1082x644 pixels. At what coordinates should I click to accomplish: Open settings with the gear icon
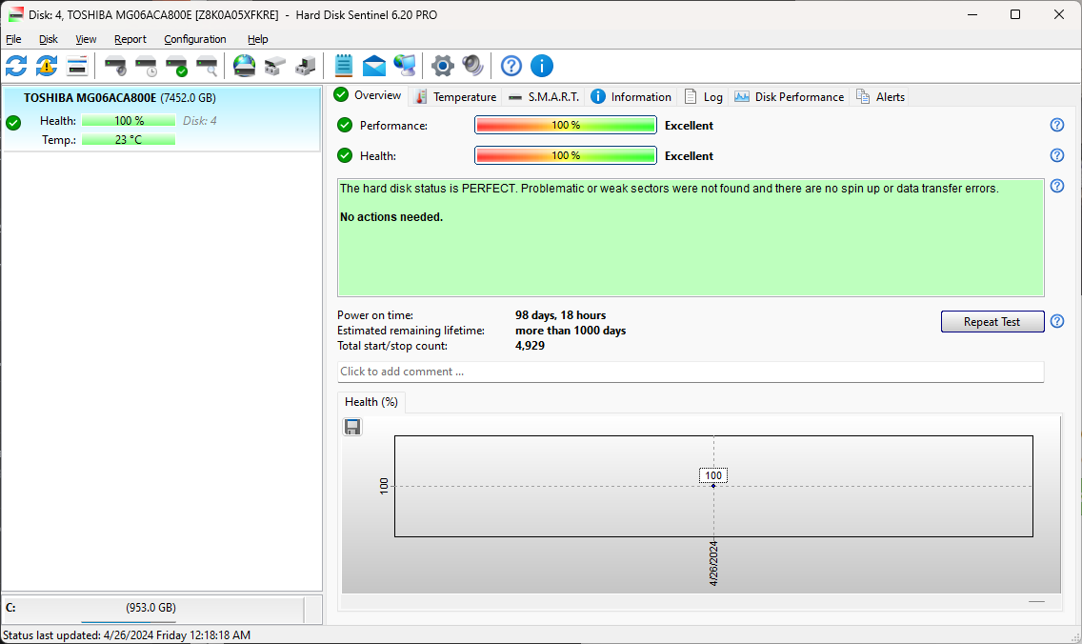442,67
